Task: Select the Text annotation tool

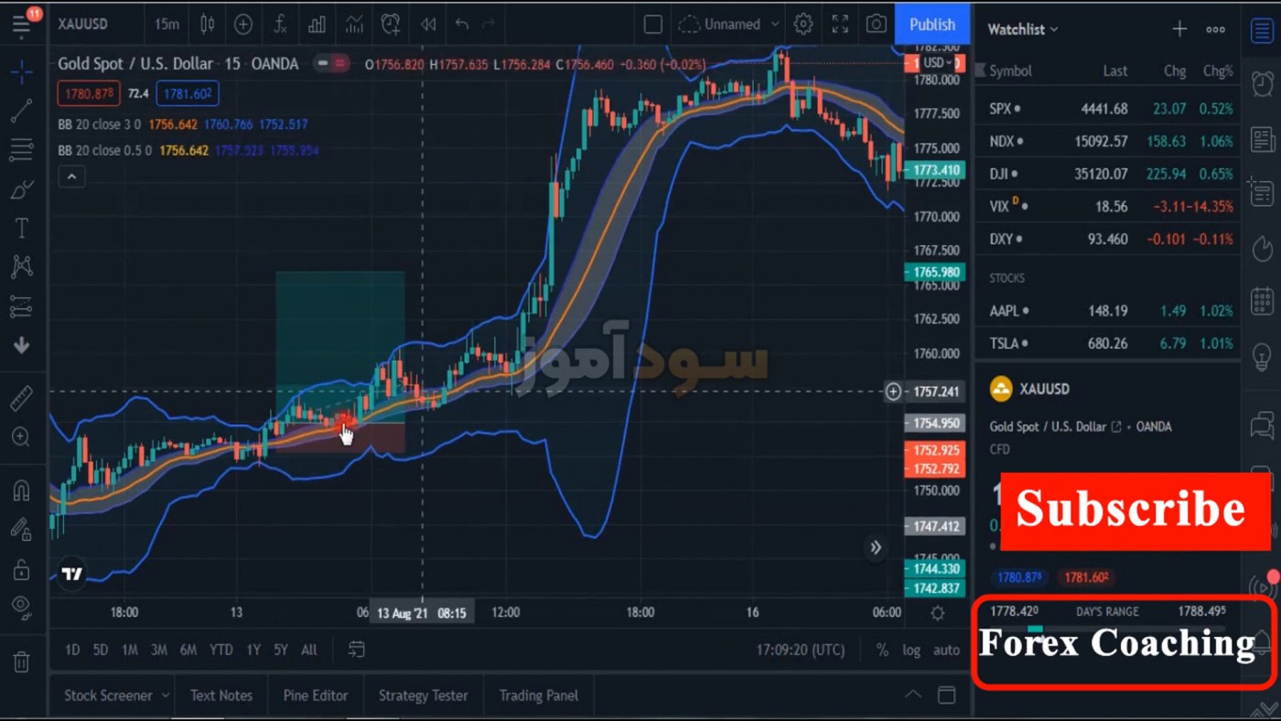Action: [x=21, y=228]
